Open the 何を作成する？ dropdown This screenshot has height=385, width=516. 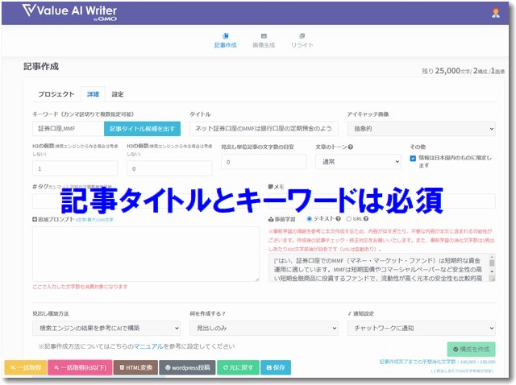(264, 328)
